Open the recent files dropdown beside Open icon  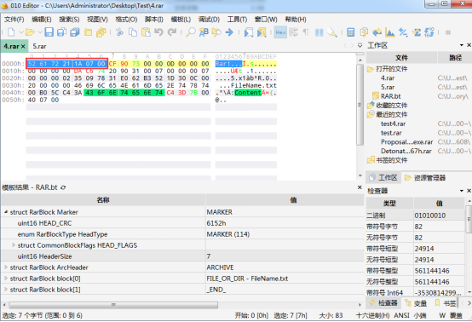point(40,32)
